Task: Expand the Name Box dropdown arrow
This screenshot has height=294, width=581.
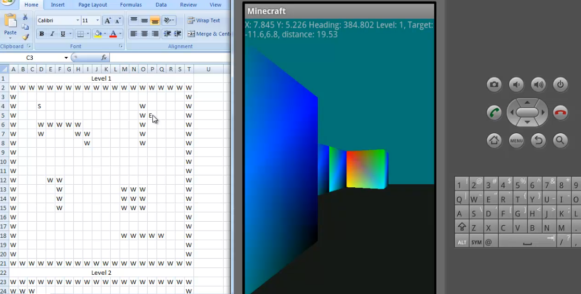Action: pos(66,58)
